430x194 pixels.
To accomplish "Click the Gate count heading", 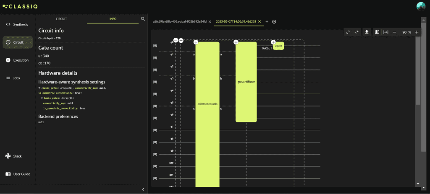I will click(51, 48).
